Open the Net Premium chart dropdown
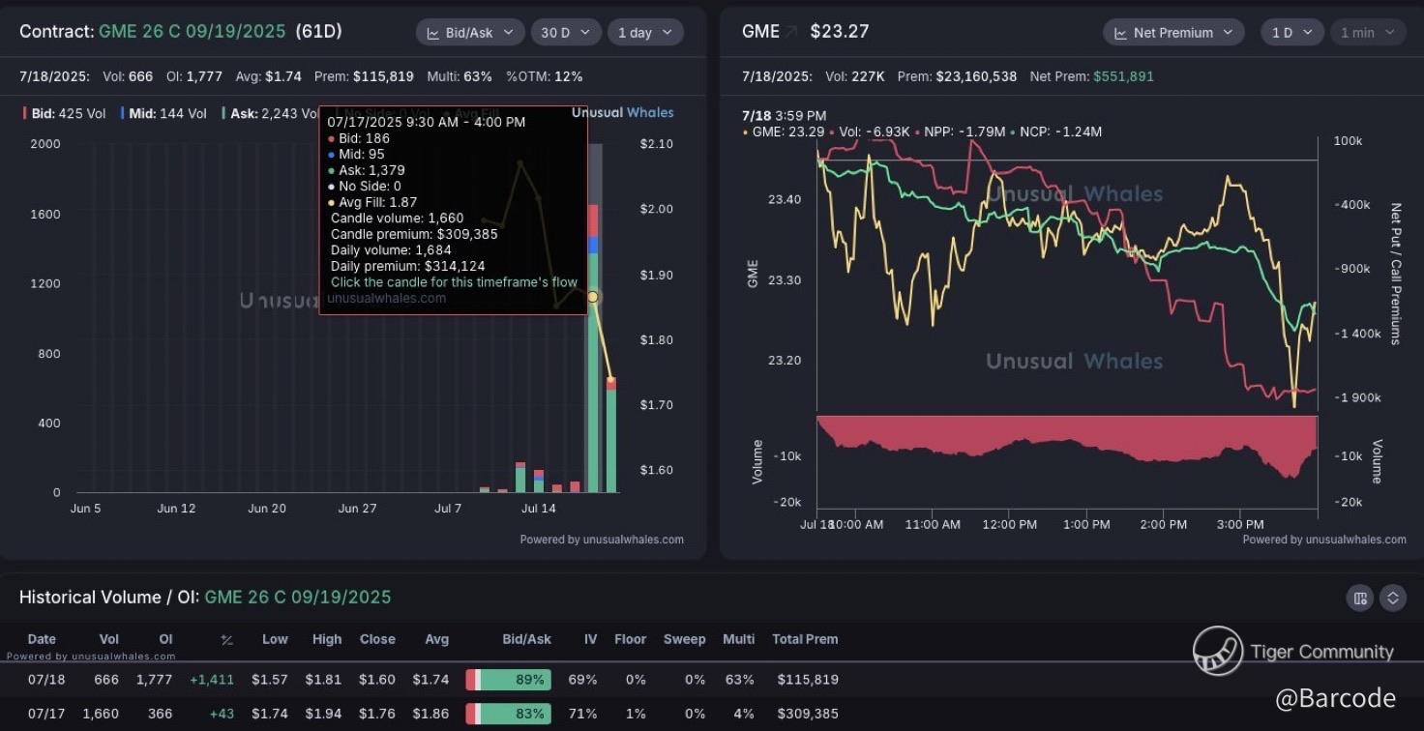This screenshot has height=731, width=1424. (1173, 32)
